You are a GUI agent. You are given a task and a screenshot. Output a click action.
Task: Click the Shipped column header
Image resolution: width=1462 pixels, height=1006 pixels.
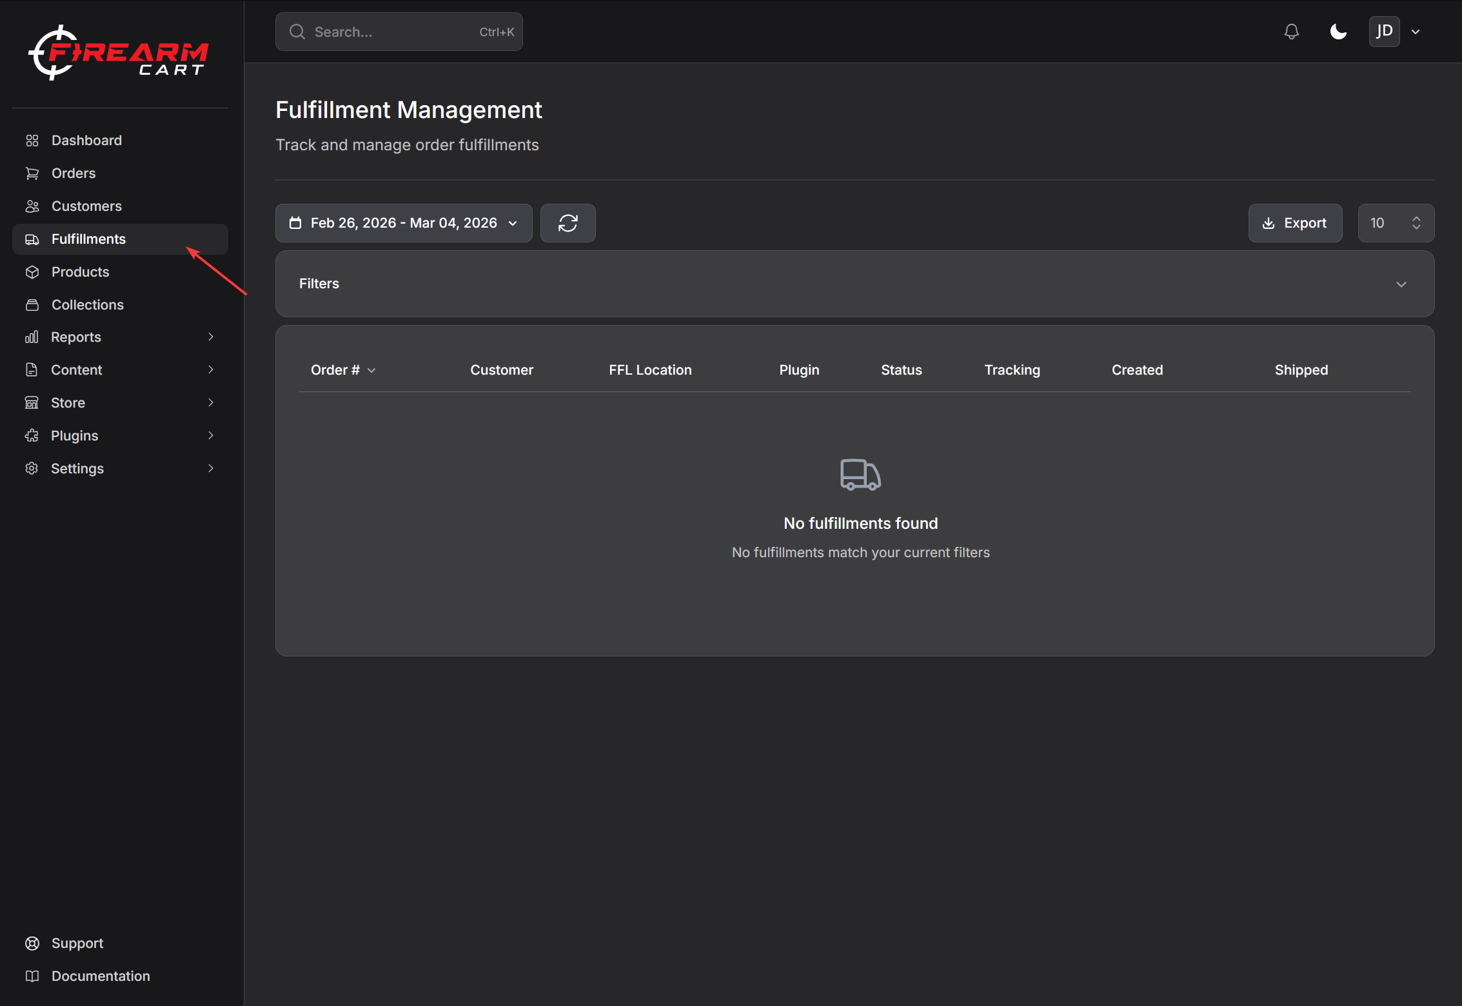pyautogui.click(x=1301, y=370)
